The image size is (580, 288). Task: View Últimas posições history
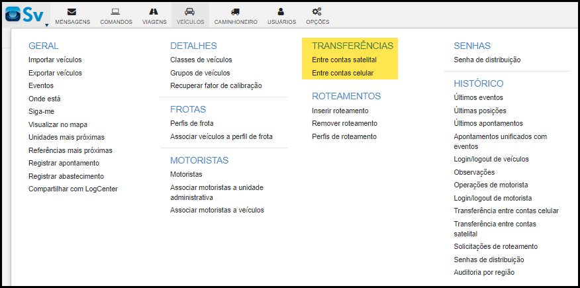479,111
